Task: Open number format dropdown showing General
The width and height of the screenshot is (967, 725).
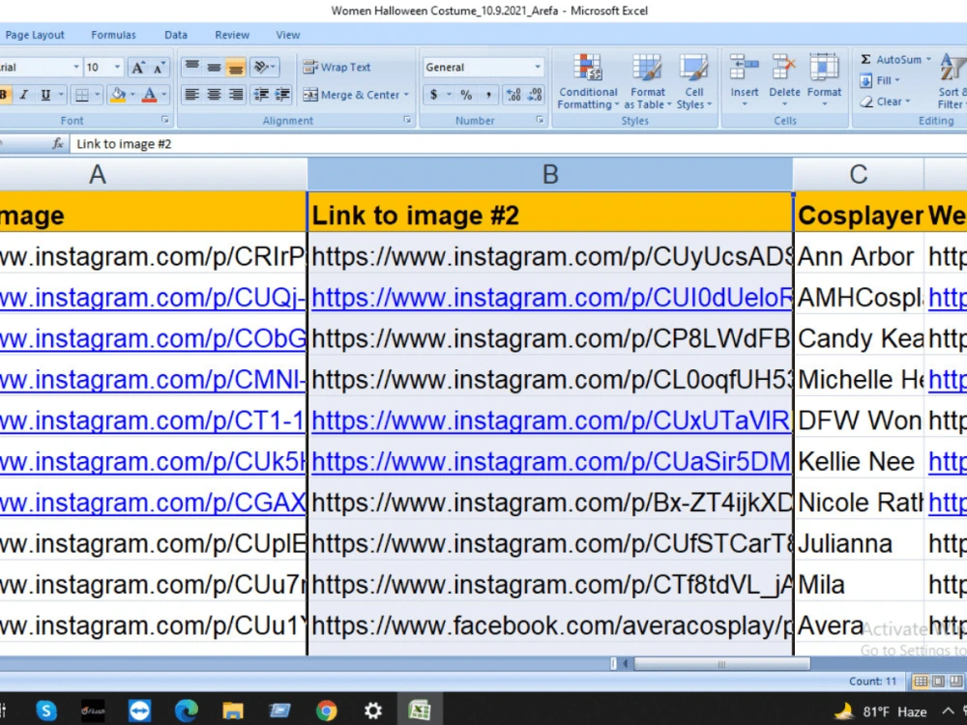Action: pos(537,68)
